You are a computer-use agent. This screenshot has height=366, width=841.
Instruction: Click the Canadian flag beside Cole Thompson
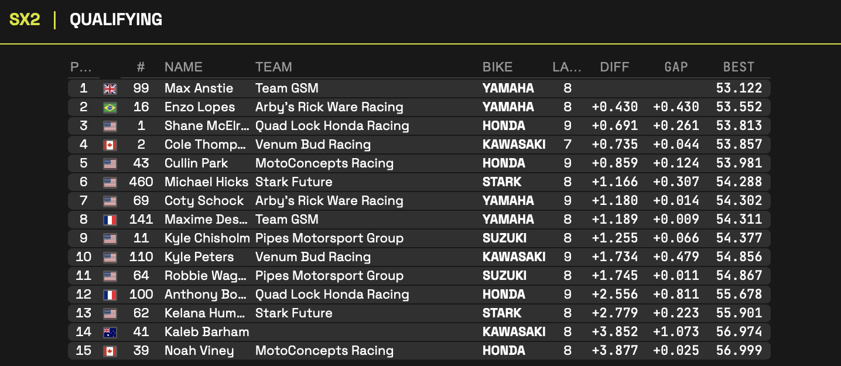click(x=110, y=145)
